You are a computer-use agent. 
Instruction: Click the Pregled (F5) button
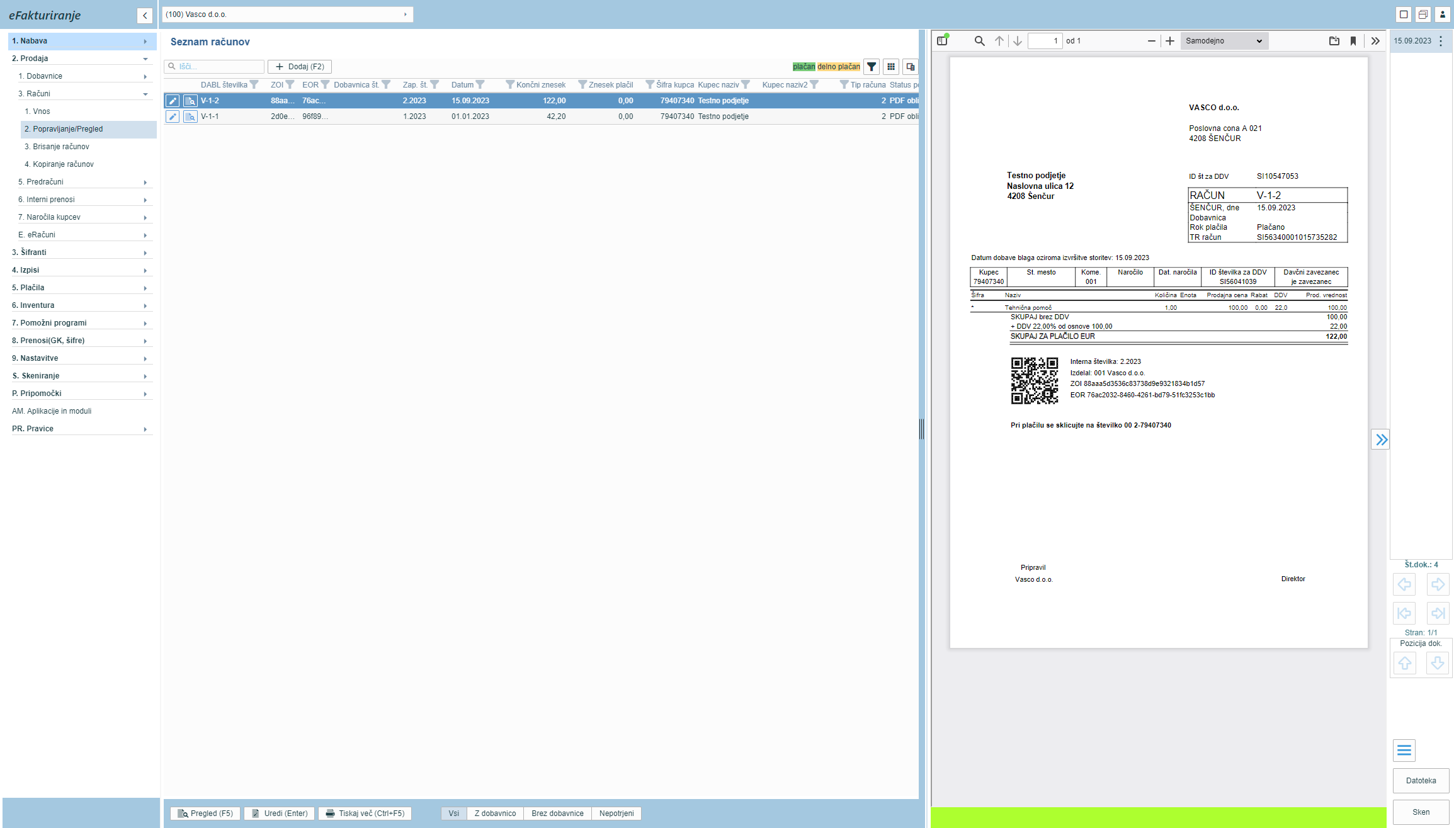pyautogui.click(x=205, y=814)
